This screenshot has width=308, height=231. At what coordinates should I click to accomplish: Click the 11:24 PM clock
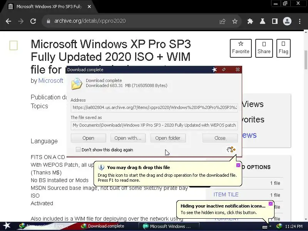pyautogui.click(x=294, y=226)
